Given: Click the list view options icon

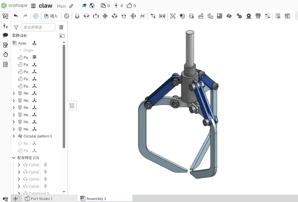Looking at the screenshot, I should tap(61, 27).
